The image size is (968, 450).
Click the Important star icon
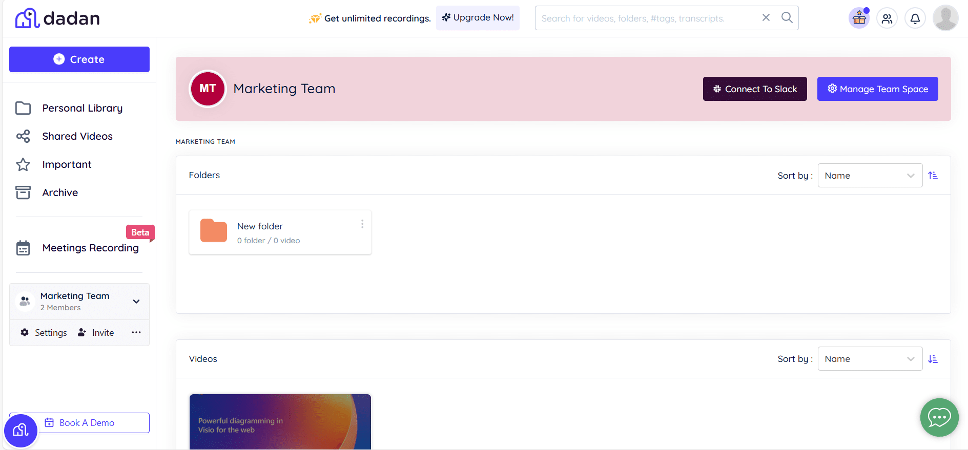23,164
